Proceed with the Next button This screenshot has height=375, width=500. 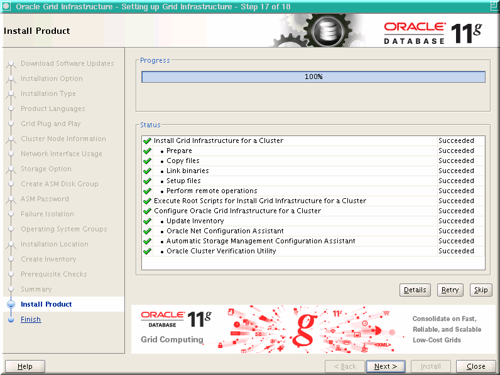pyautogui.click(x=386, y=366)
